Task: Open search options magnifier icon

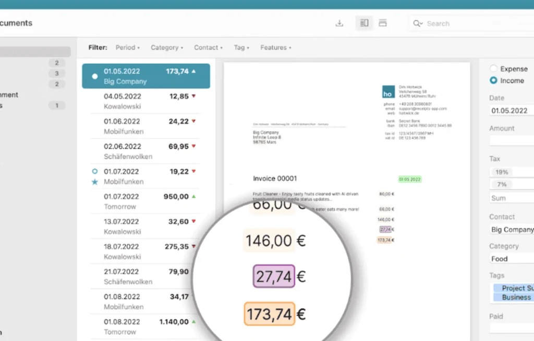Action: pos(418,23)
